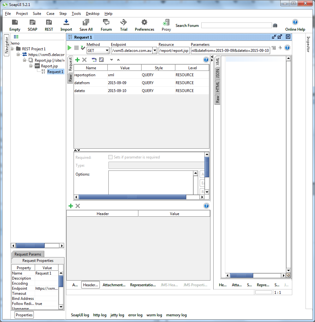315x322 pixels.
Task: Click the Search Forum input field
Action: [x=236, y=25]
